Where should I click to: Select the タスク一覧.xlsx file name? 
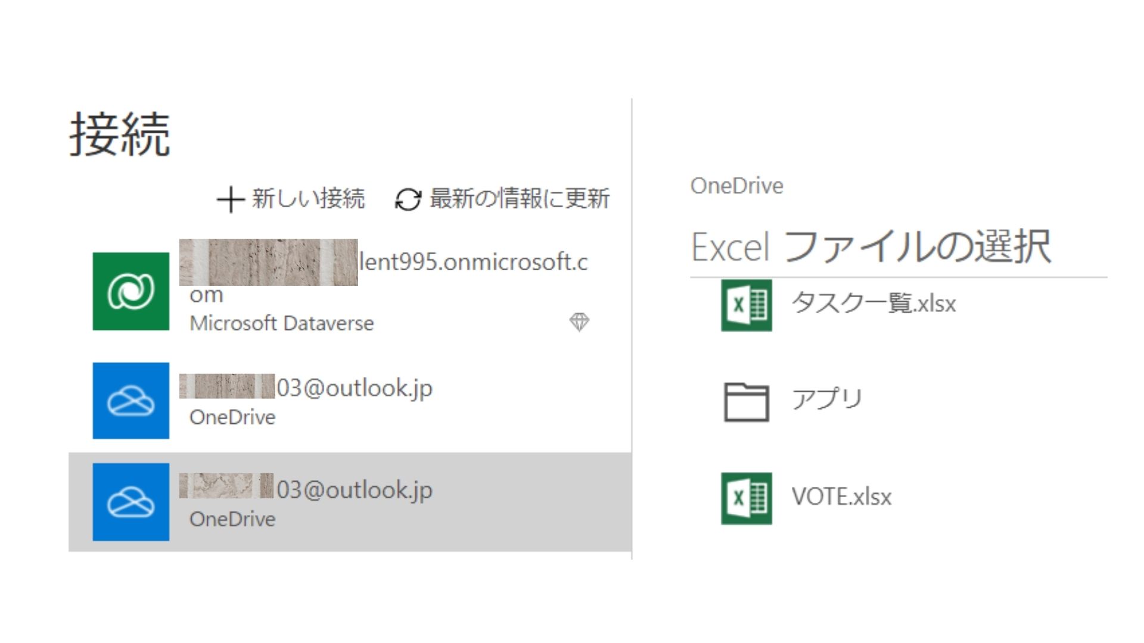[x=873, y=304]
